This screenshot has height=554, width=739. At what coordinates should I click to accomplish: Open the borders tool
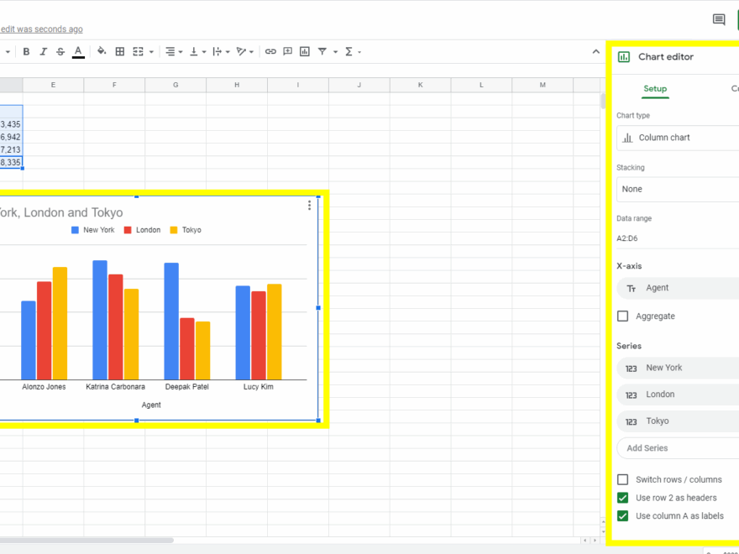[120, 51]
